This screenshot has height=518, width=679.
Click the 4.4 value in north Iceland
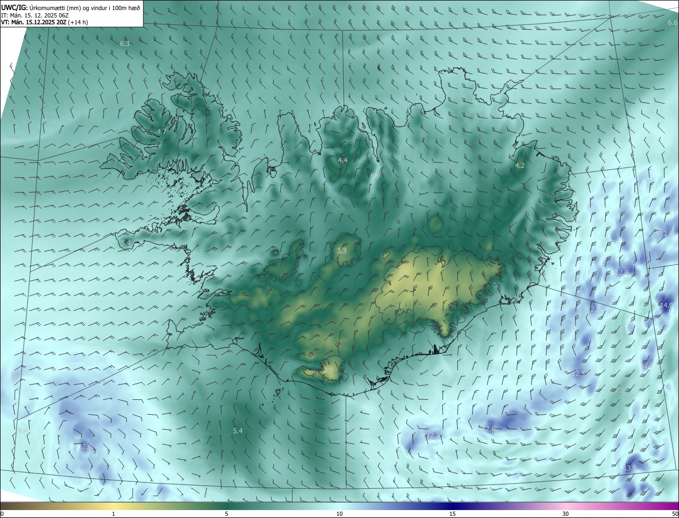pos(343,160)
